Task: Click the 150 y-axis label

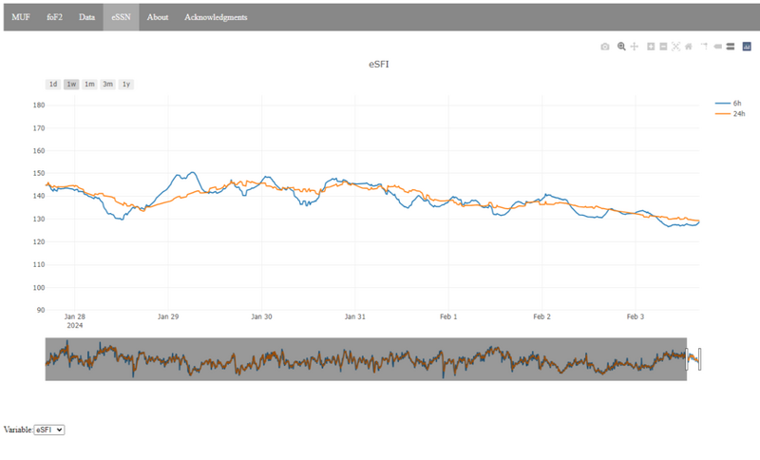Action: [39, 173]
